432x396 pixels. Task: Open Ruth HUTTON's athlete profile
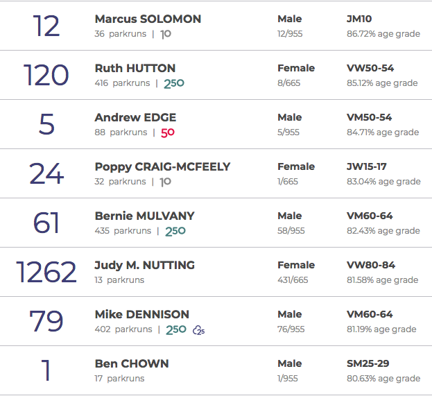(135, 68)
